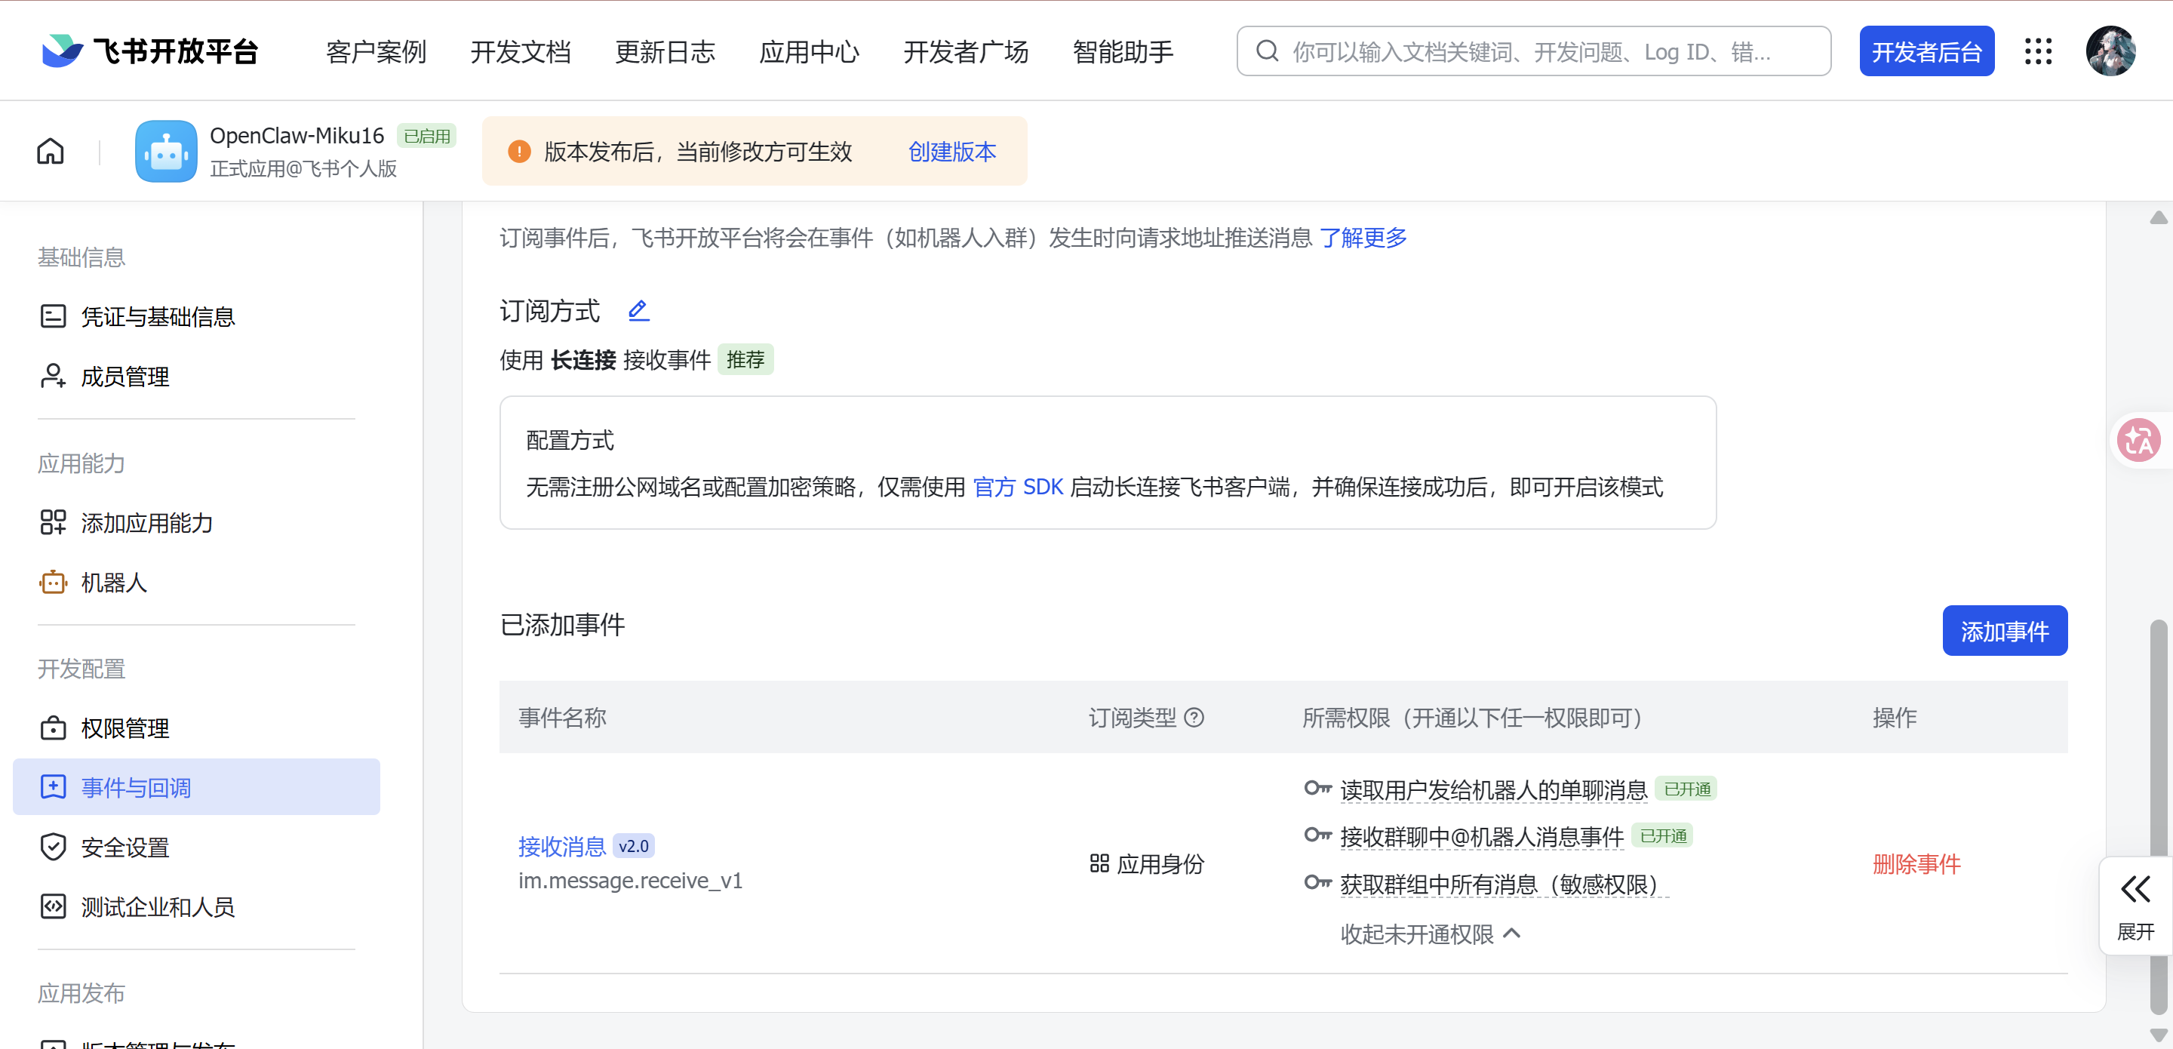Click the 飞书开放平台 logo

click(150, 51)
